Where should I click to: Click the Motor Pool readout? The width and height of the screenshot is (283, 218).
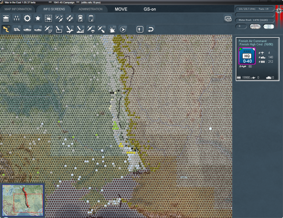point(255,20)
